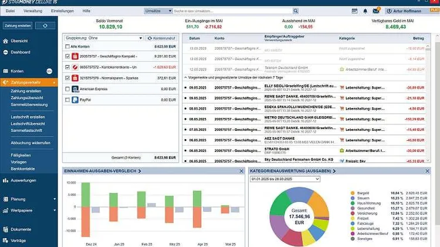
Task: Expand the Planung submenu arrow
Action: [55, 199]
